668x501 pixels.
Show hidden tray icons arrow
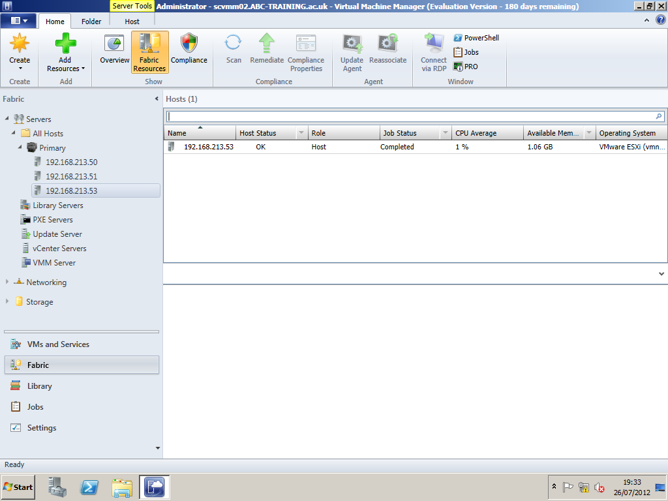[x=554, y=487]
